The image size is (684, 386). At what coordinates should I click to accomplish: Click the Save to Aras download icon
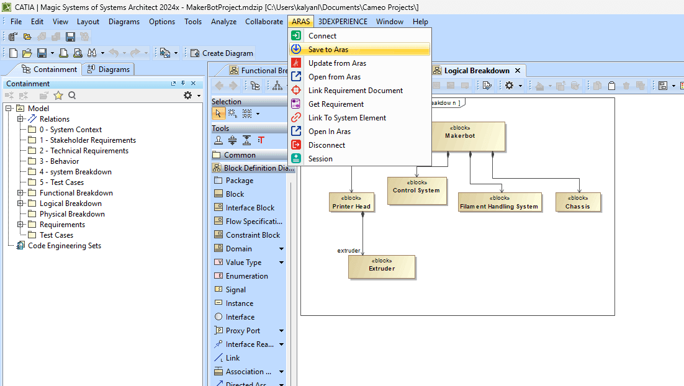[x=296, y=49]
